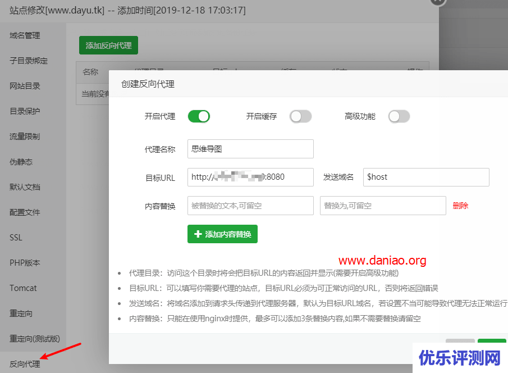Screen dimensions: 508x373
Task: Select 网站目录 in the sidebar
Action: coord(25,86)
